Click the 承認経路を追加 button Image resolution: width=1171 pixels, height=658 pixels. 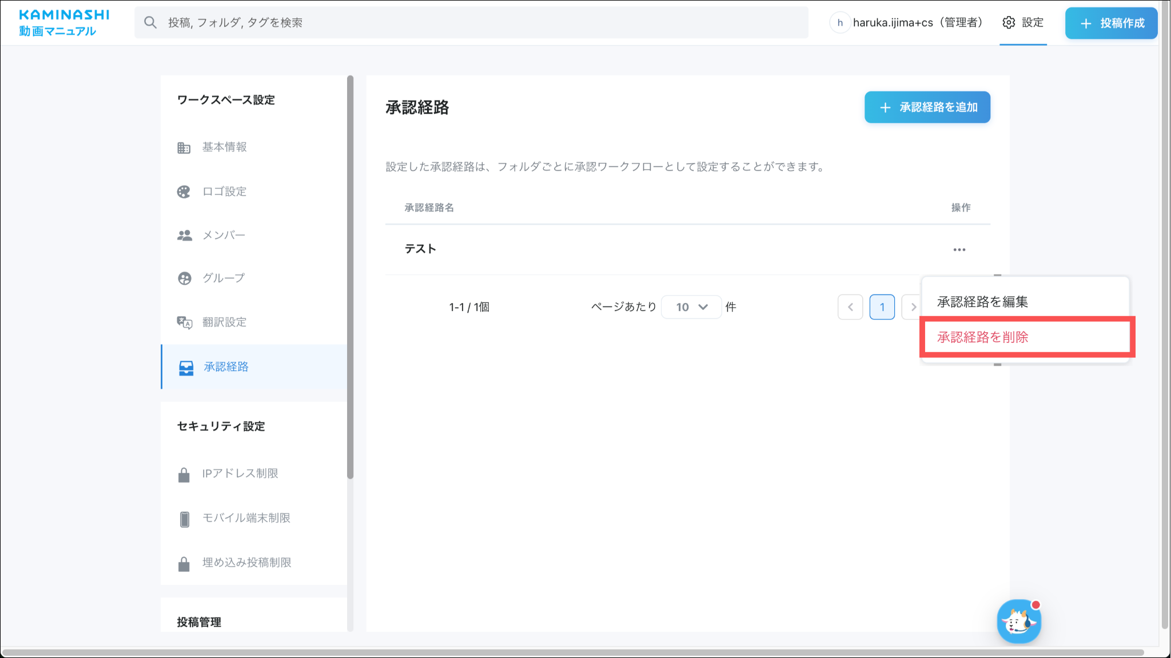(927, 107)
